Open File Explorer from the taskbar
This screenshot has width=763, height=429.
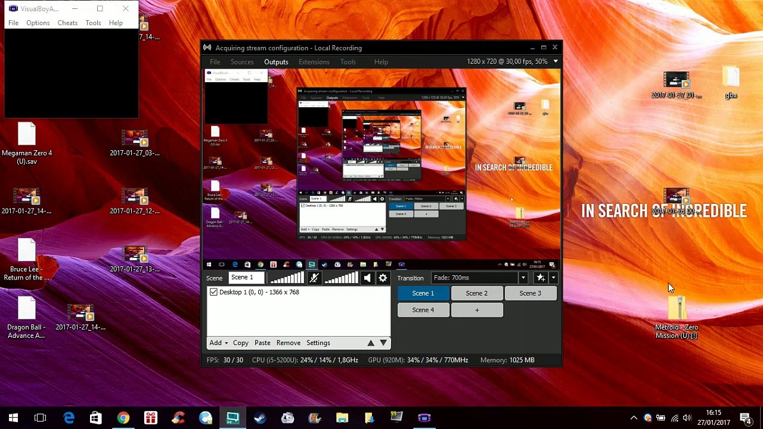pos(342,418)
